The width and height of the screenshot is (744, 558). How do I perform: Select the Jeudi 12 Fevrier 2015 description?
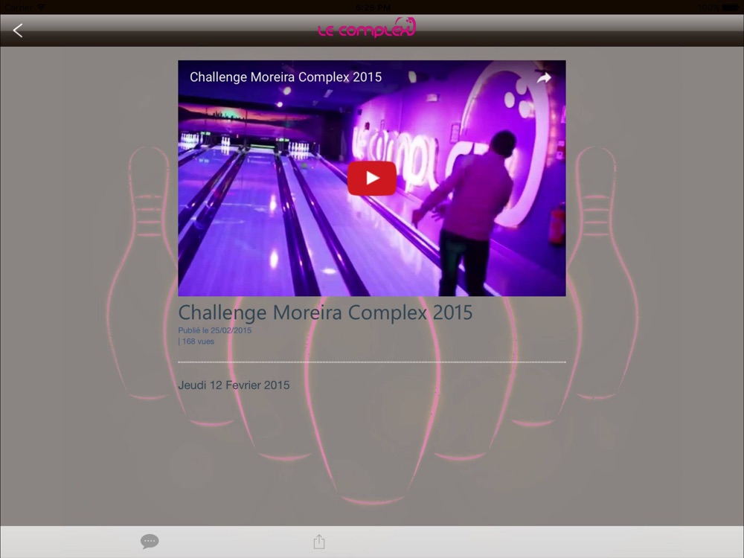(x=234, y=385)
